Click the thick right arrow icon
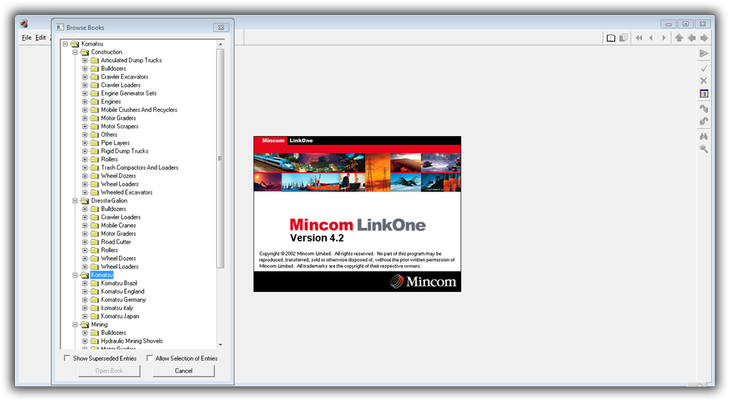The height and width of the screenshot is (401, 729). pos(704,38)
